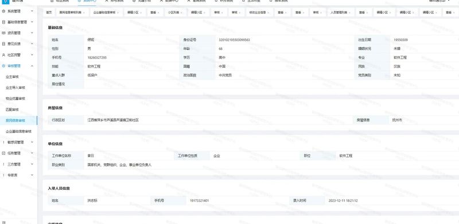Switch to the 首页 tab
This screenshot has width=459, height=224.
[x=49, y=13]
